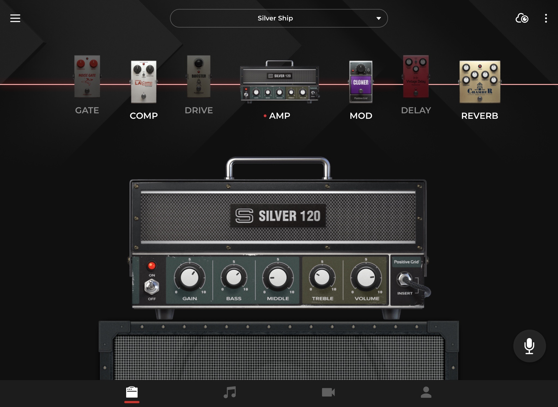This screenshot has width=558, height=407.
Task: Switch to the amp gear tab
Action: pos(132,393)
